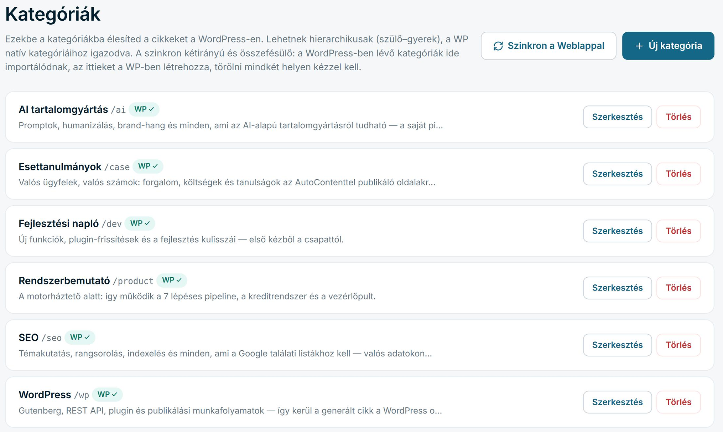Click the Kategóriák page heading

pos(53,14)
